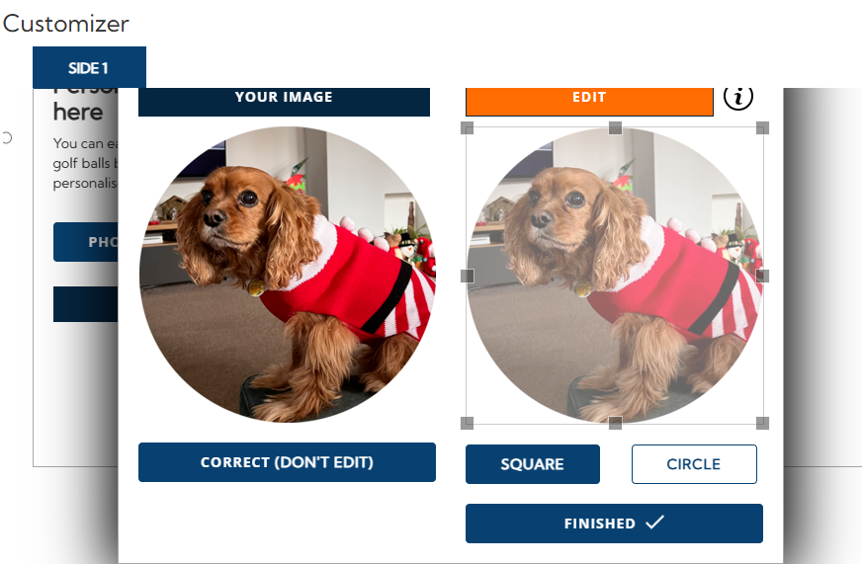This screenshot has height=564, width=862.
Task: Confirm with the Finished button
Action: coord(614,524)
